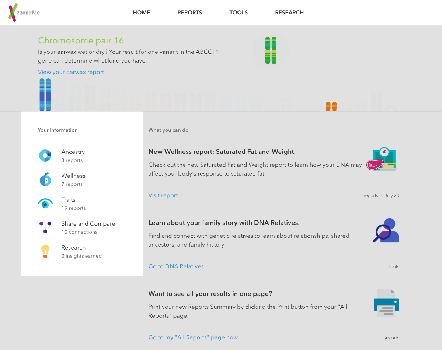Click Visit report under the Wellness announcement

(x=163, y=195)
